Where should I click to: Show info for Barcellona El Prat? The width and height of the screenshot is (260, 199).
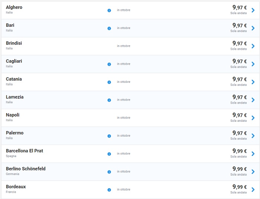[x=109, y=154]
